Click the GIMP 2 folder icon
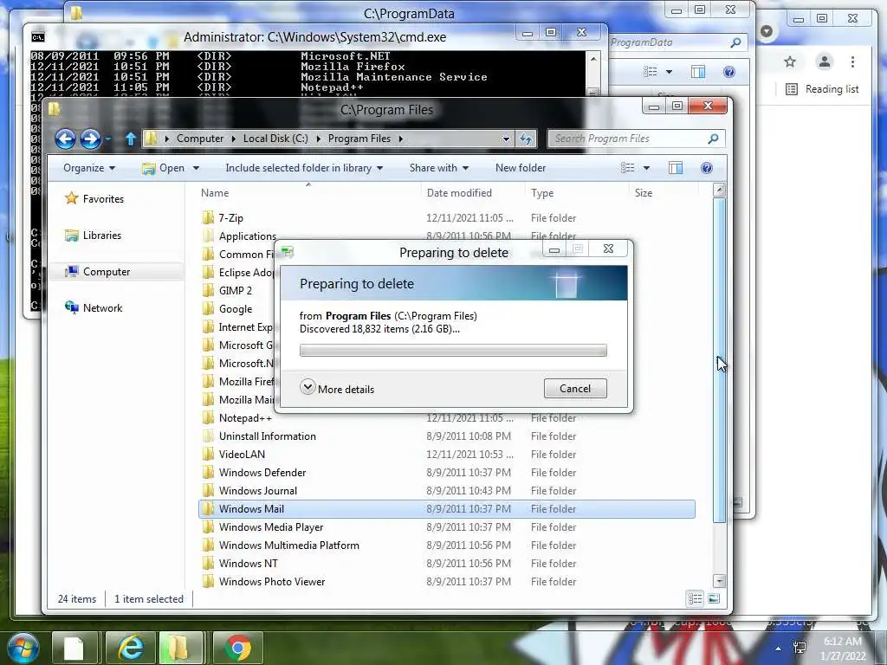 pos(208,291)
